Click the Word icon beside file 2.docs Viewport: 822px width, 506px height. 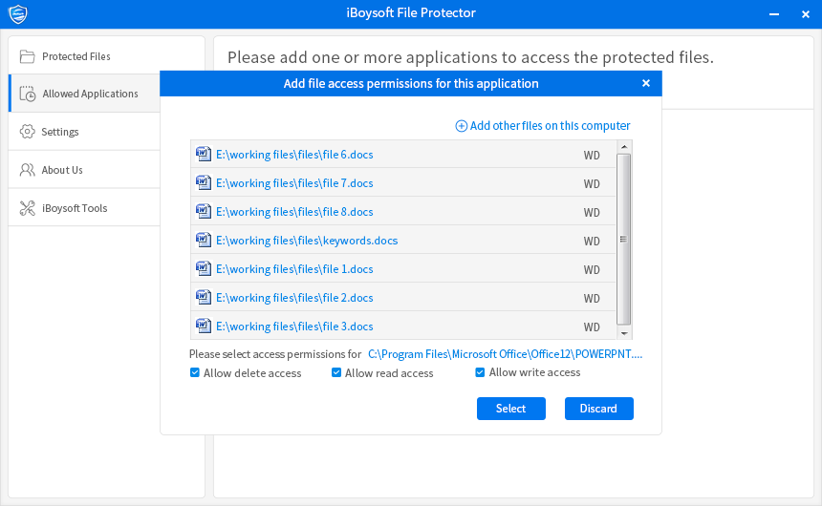click(x=203, y=297)
